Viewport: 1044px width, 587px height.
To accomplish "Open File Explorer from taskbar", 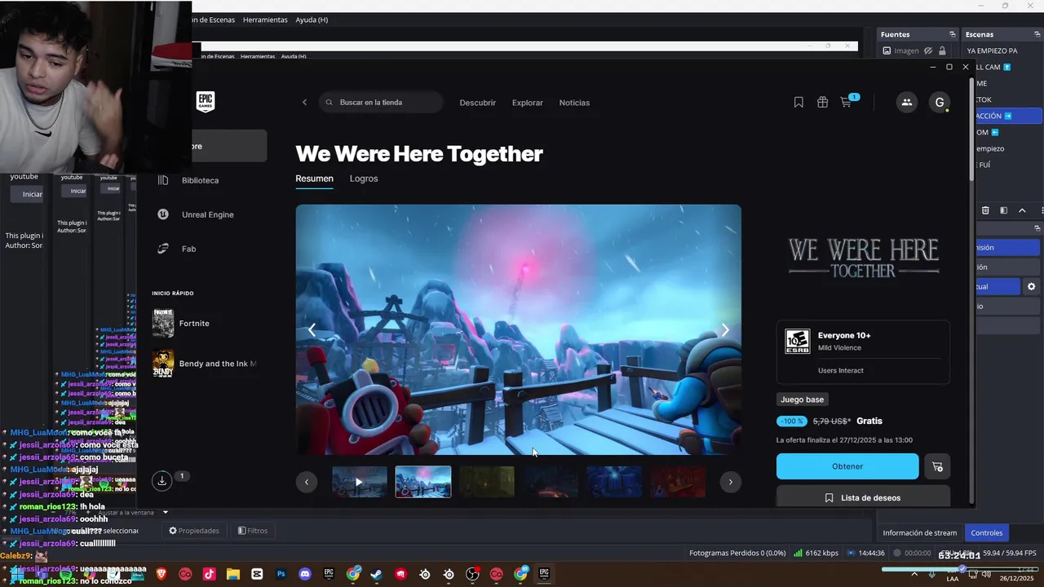I will point(232,574).
